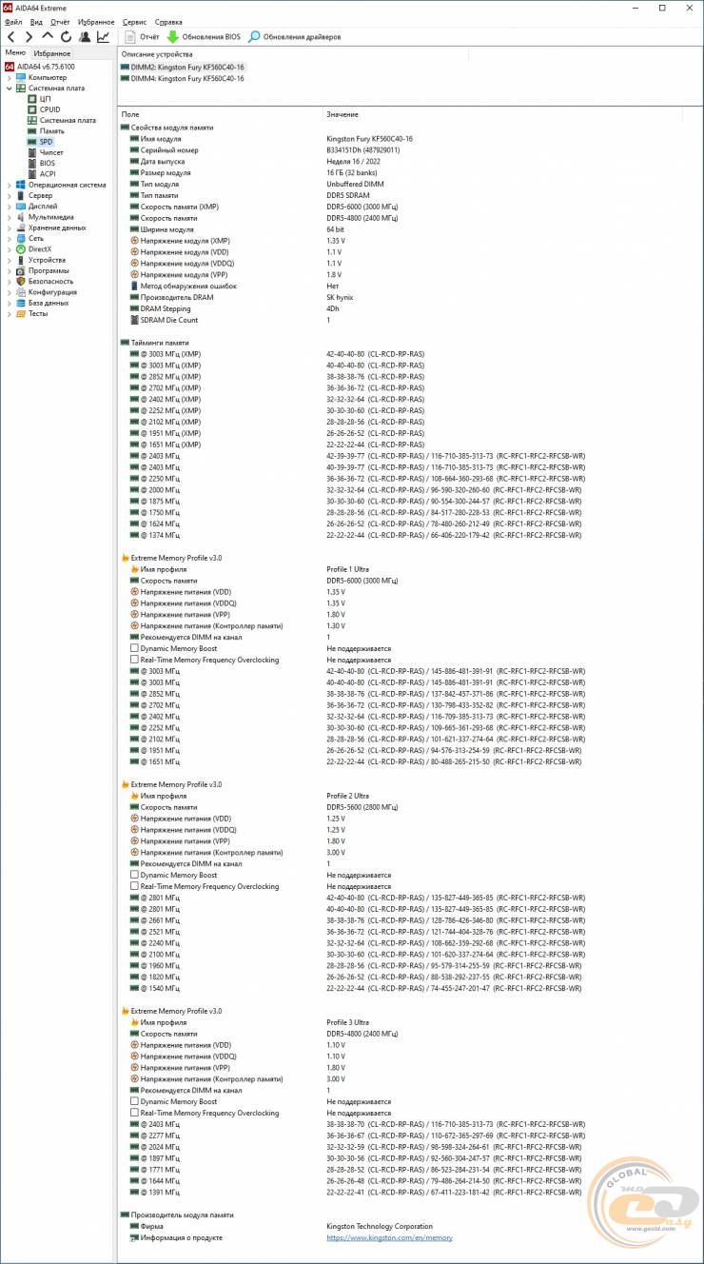Viewport: 704px width, 1264px height.
Task: Select the Конфигурация item in the tree
Action: pyautogui.click(x=46, y=292)
